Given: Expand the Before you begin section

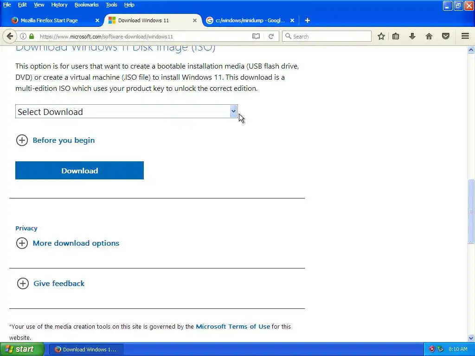Looking at the screenshot, I should point(55,140).
